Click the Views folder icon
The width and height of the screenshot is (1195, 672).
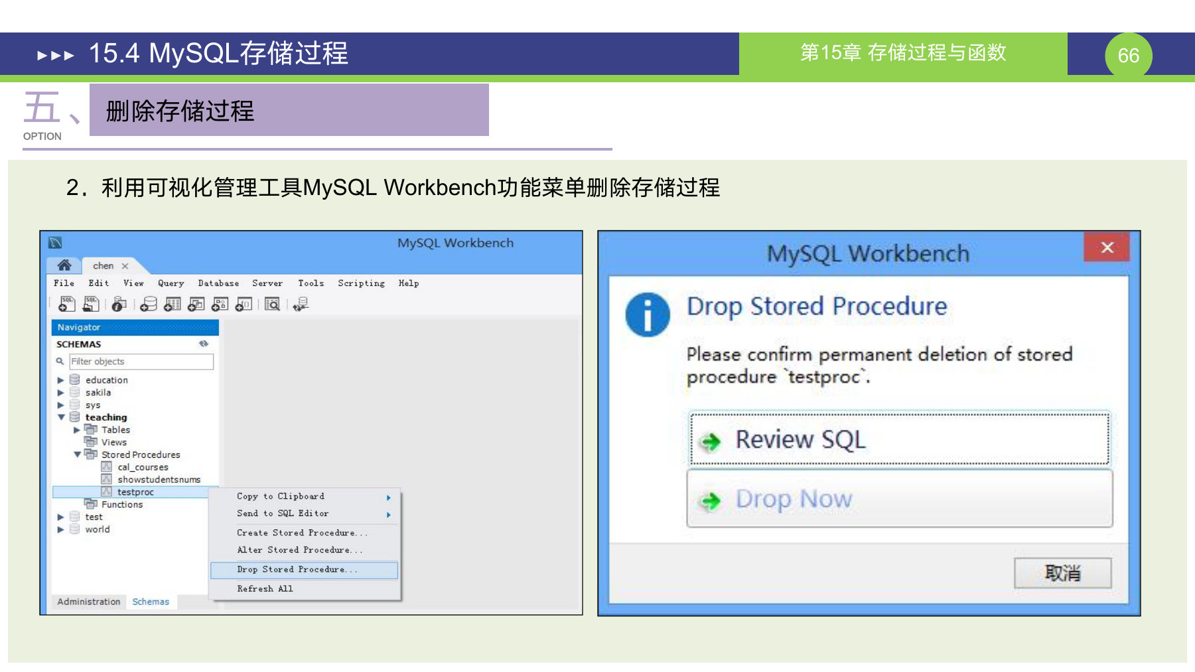tap(91, 442)
